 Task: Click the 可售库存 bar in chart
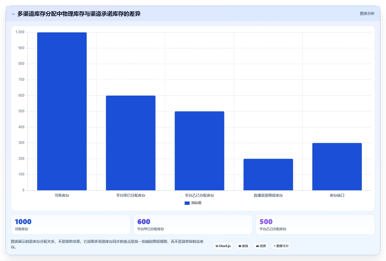click(x=62, y=111)
